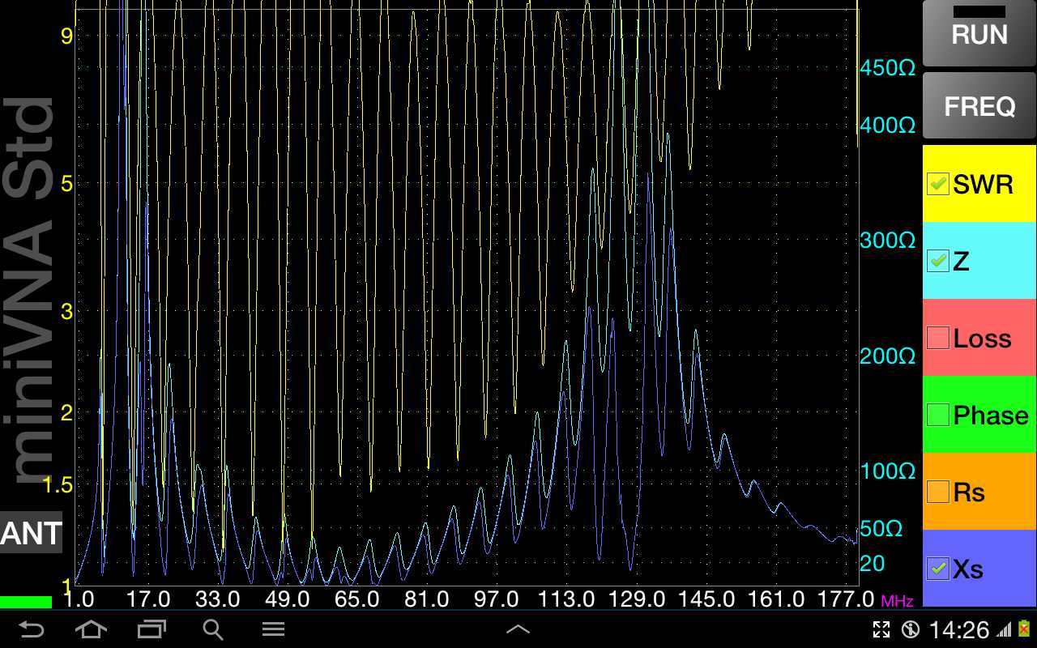Tap the 50Ω impedance scale label
Screen dimensions: 1037x648
click(881, 529)
